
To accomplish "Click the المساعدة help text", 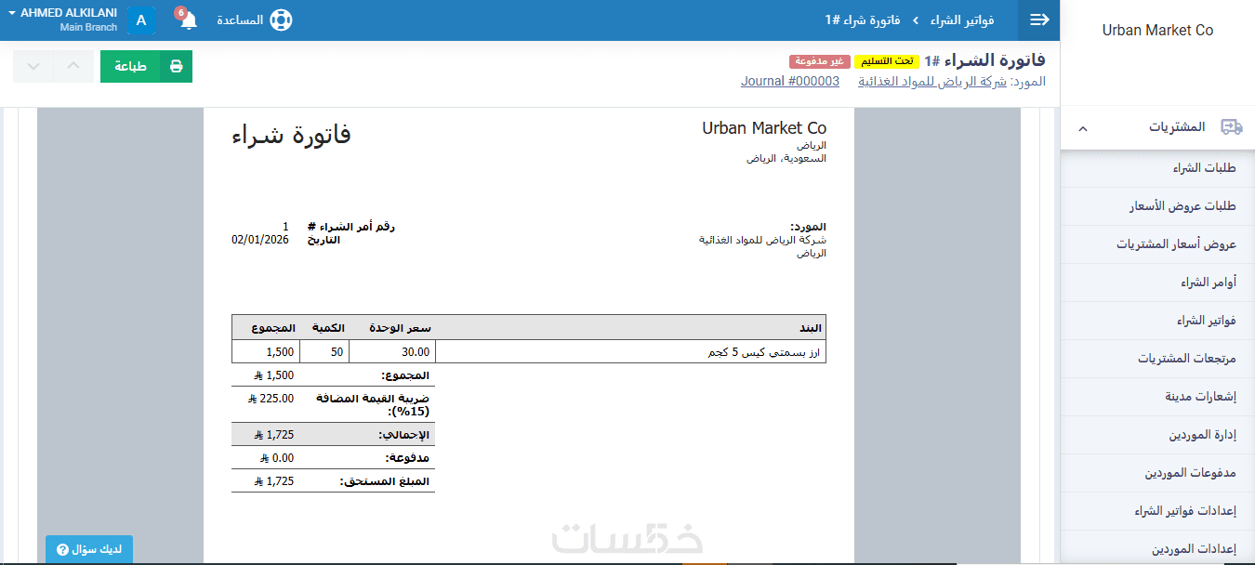I will coord(240,20).
